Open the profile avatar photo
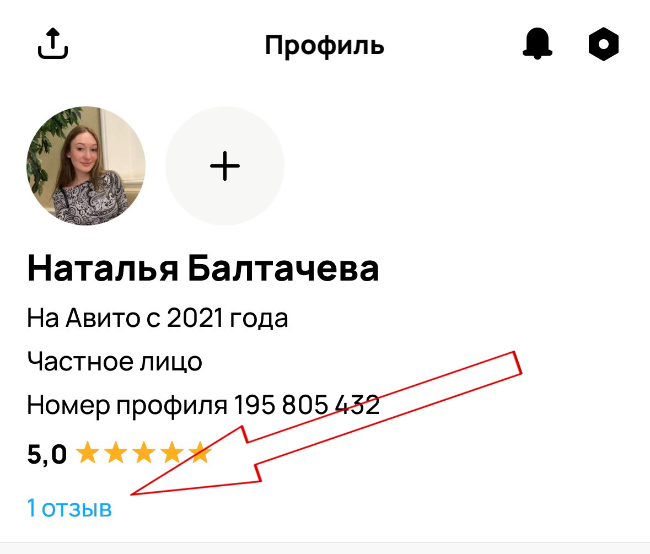Image resolution: width=650 pixels, height=554 pixels. pyautogui.click(x=86, y=166)
